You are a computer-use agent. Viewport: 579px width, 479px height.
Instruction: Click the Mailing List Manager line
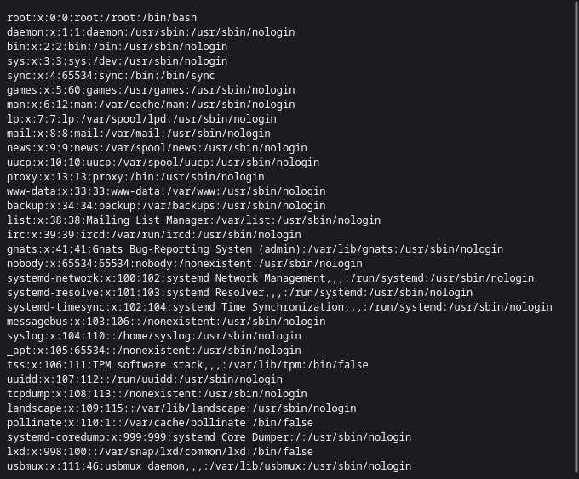click(x=193, y=220)
